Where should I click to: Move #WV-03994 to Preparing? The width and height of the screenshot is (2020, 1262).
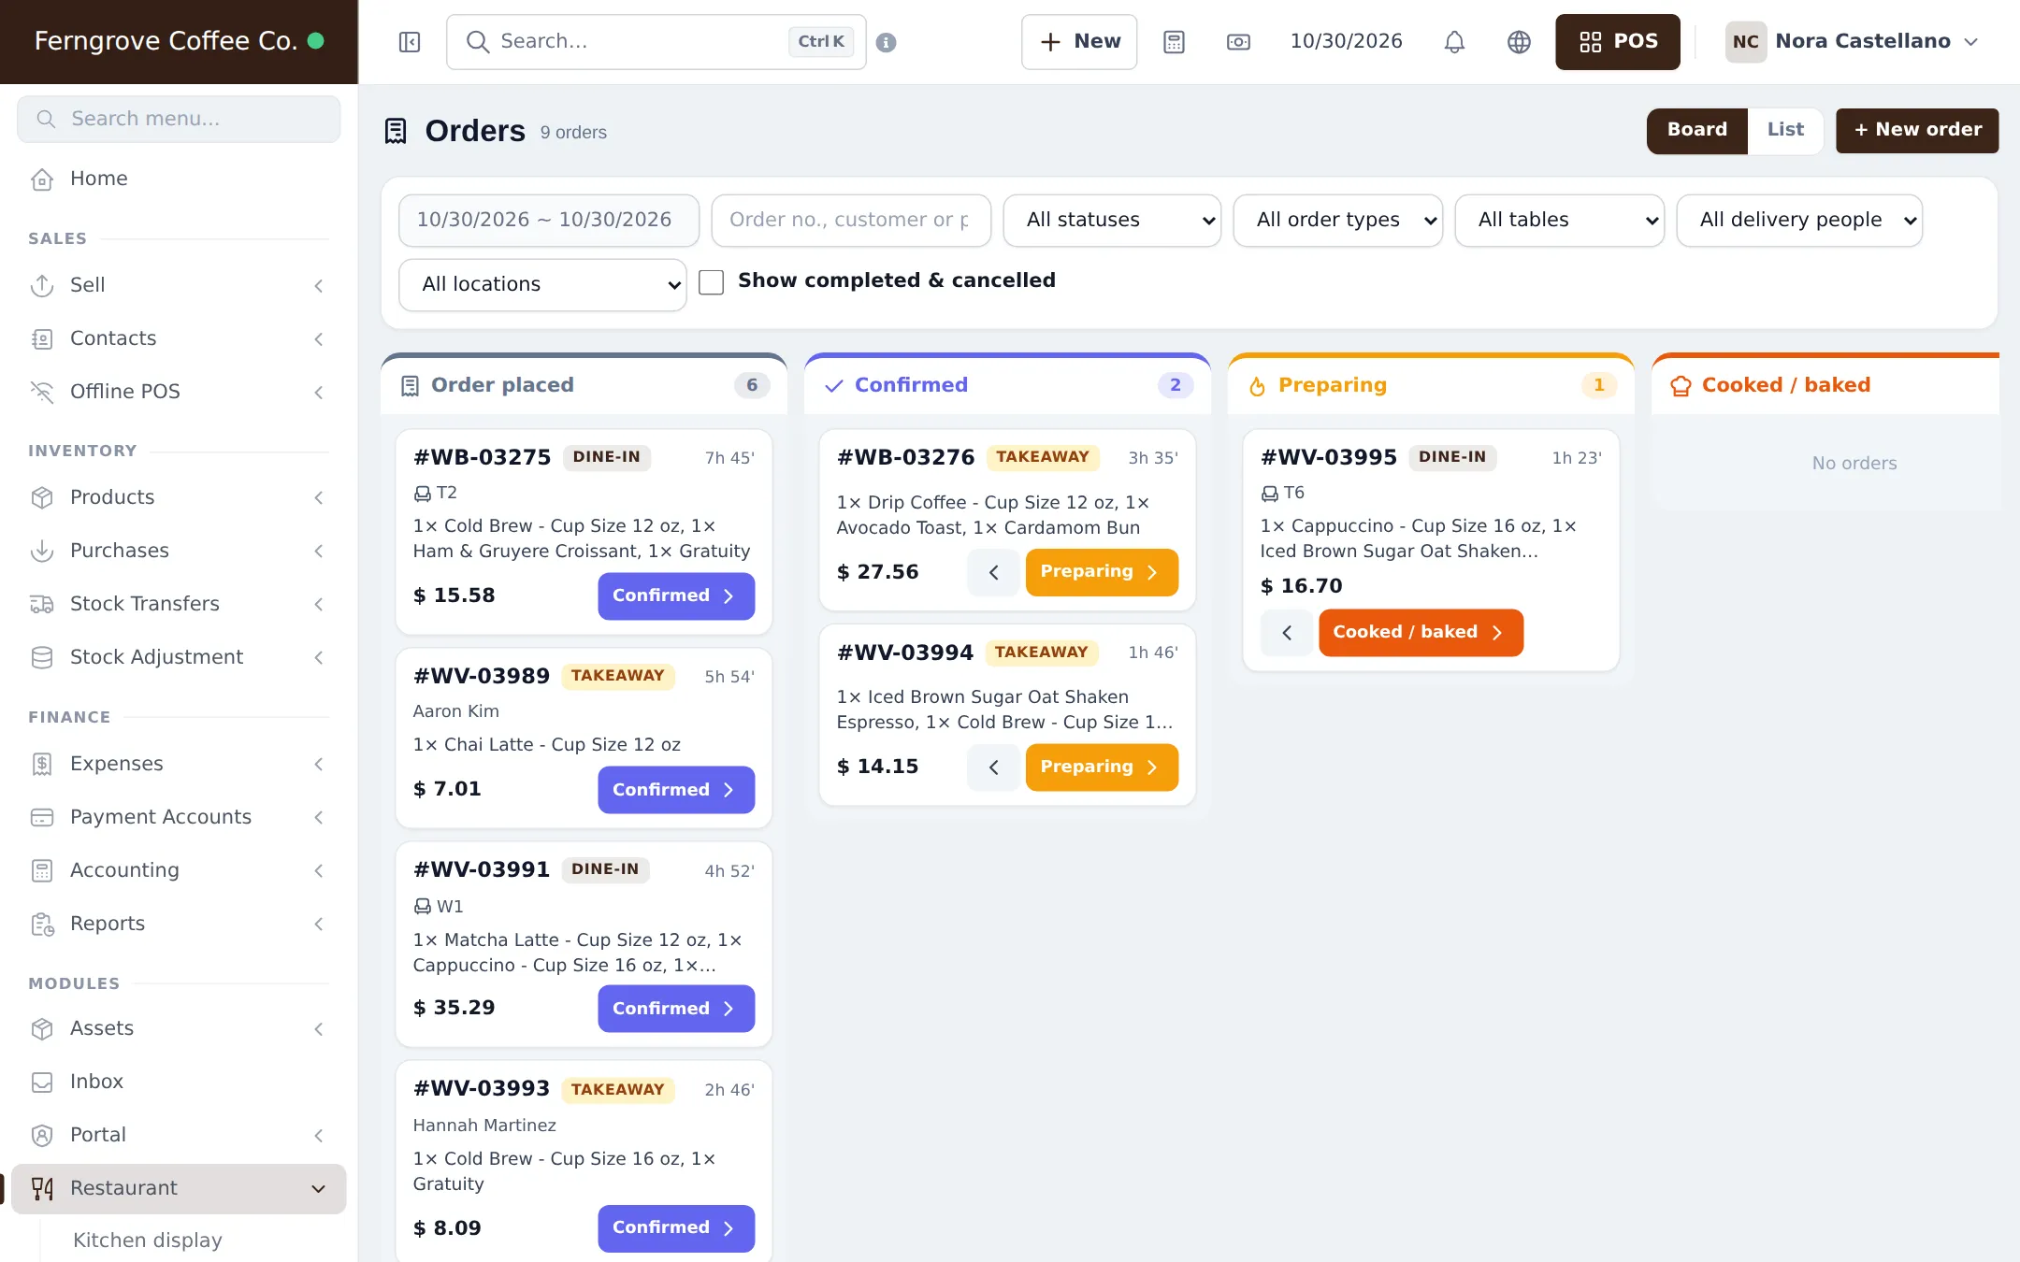coord(1102,767)
